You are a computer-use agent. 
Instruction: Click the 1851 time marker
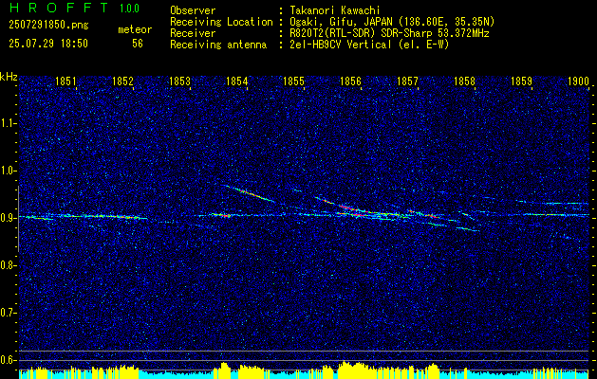[65, 81]
